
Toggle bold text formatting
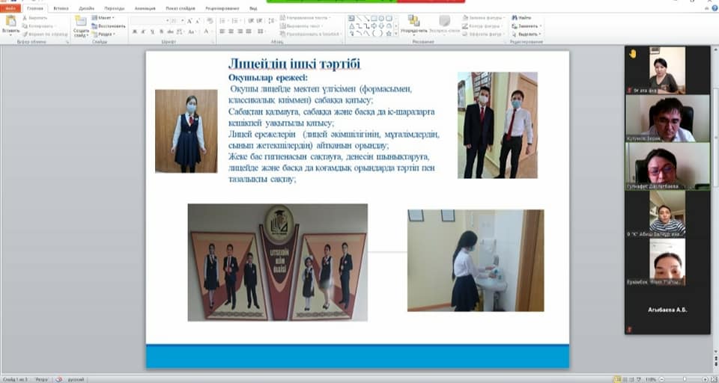pos(135,31)
